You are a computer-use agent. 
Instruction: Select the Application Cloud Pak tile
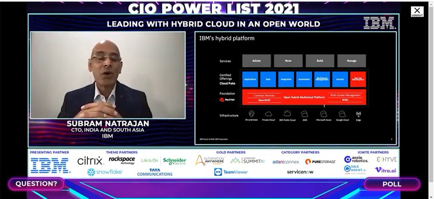coord(250,79)
